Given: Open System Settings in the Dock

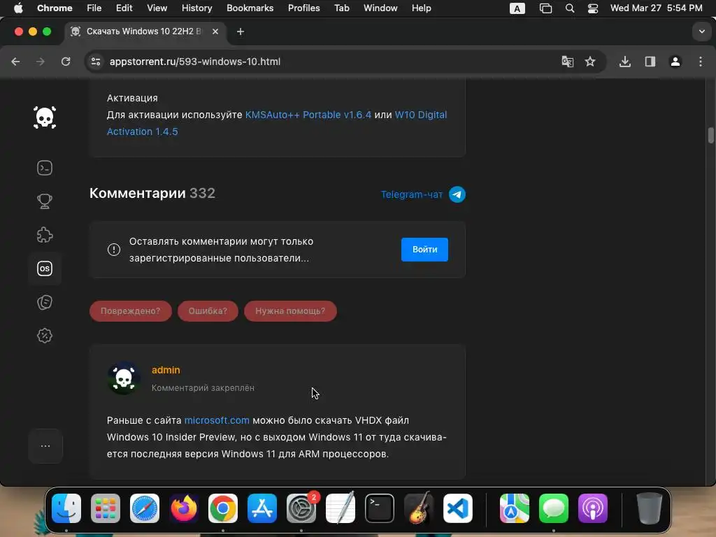Looking at the screenshot, I should (x=301, y=508).
